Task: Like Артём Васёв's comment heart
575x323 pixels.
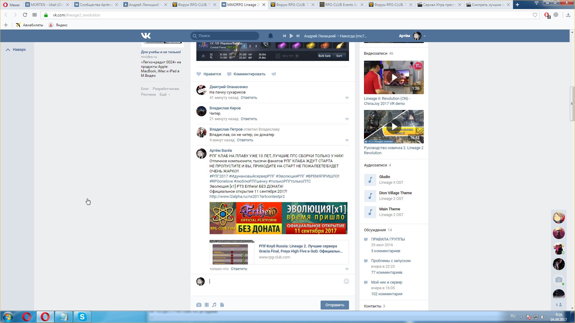Action: [x=347, y=269]
